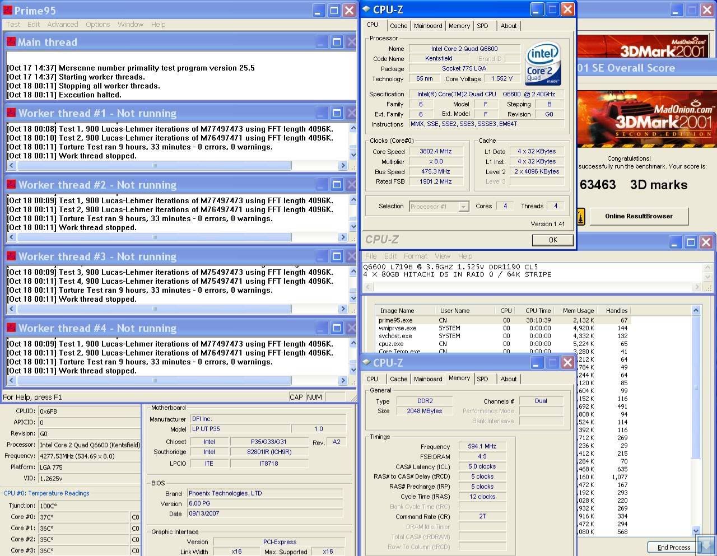
Task: Minimize the Worker thread #2 window
Action: [x=322, y=185]
